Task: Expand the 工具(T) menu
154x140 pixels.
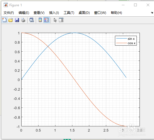Action: (x=69, y=13)
